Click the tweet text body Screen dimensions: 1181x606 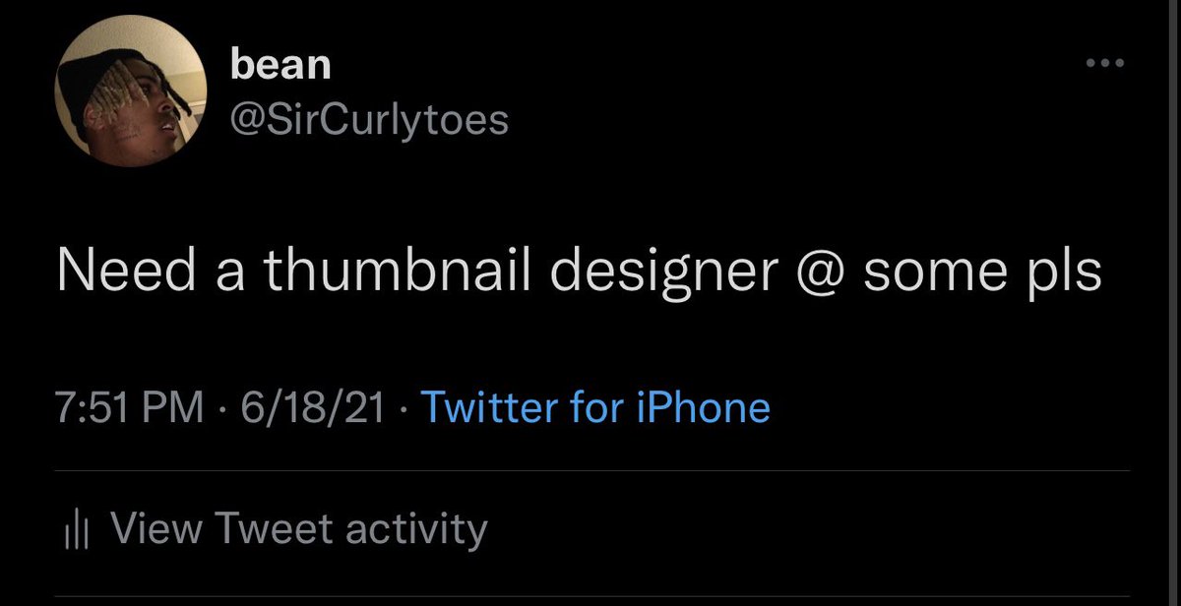[578, 271]
